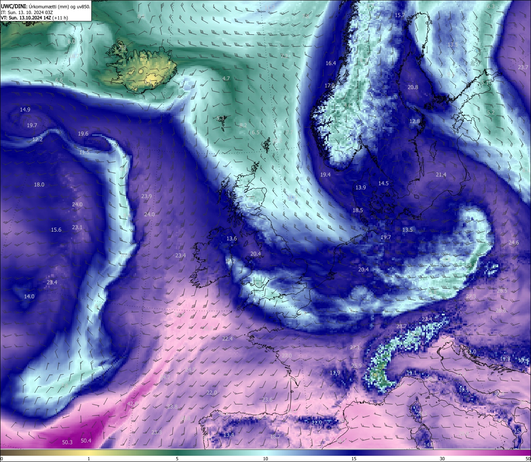Click the 26.5 value label
The height and width of the screenshot is (462, 531).
point(502,290)
